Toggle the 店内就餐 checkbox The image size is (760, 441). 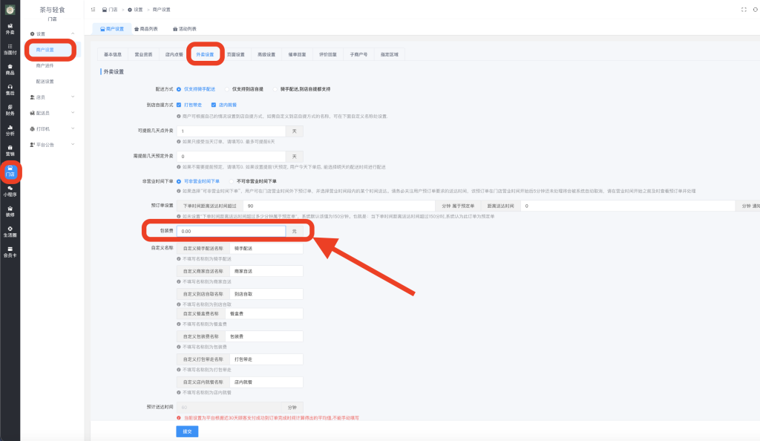tap(214, 105)
